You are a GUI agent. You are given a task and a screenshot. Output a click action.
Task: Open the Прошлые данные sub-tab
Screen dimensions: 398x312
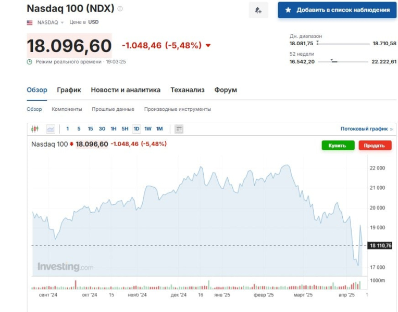[113, 109]
